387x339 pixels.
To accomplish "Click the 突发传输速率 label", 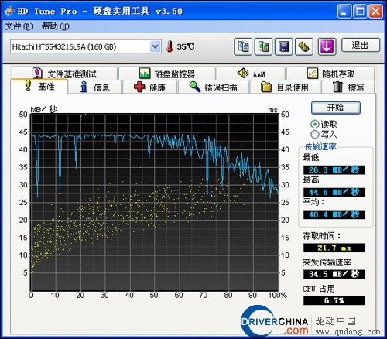I will click(327, 262).
